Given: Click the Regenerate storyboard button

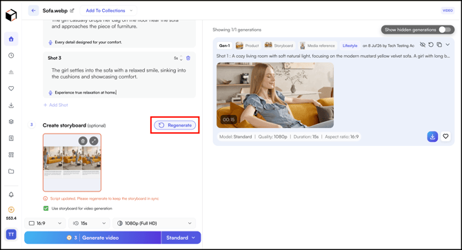Looking at the screenshot, I should point(175,125).
